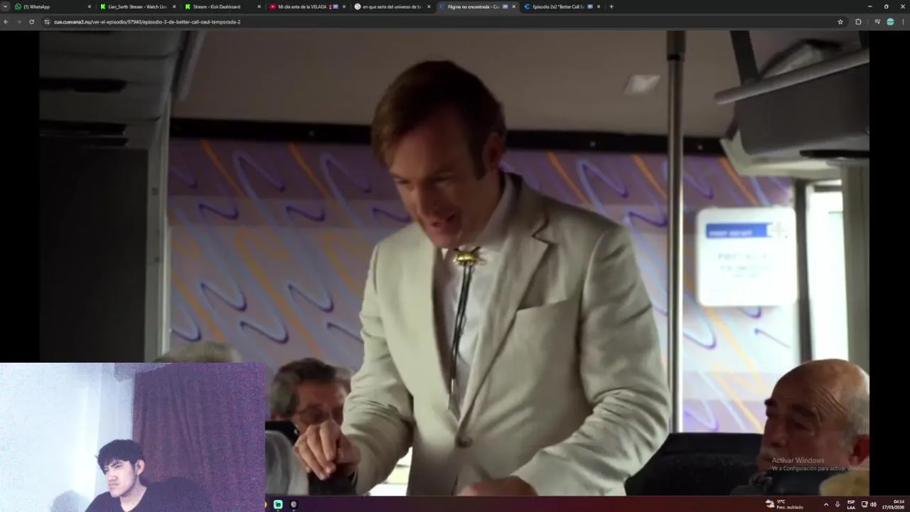Image resolution: width=910 pixels, height=512 pixels.
Task: Click the media indicator on 'Página no encontrada' tab
Action: tap(505, 6)
